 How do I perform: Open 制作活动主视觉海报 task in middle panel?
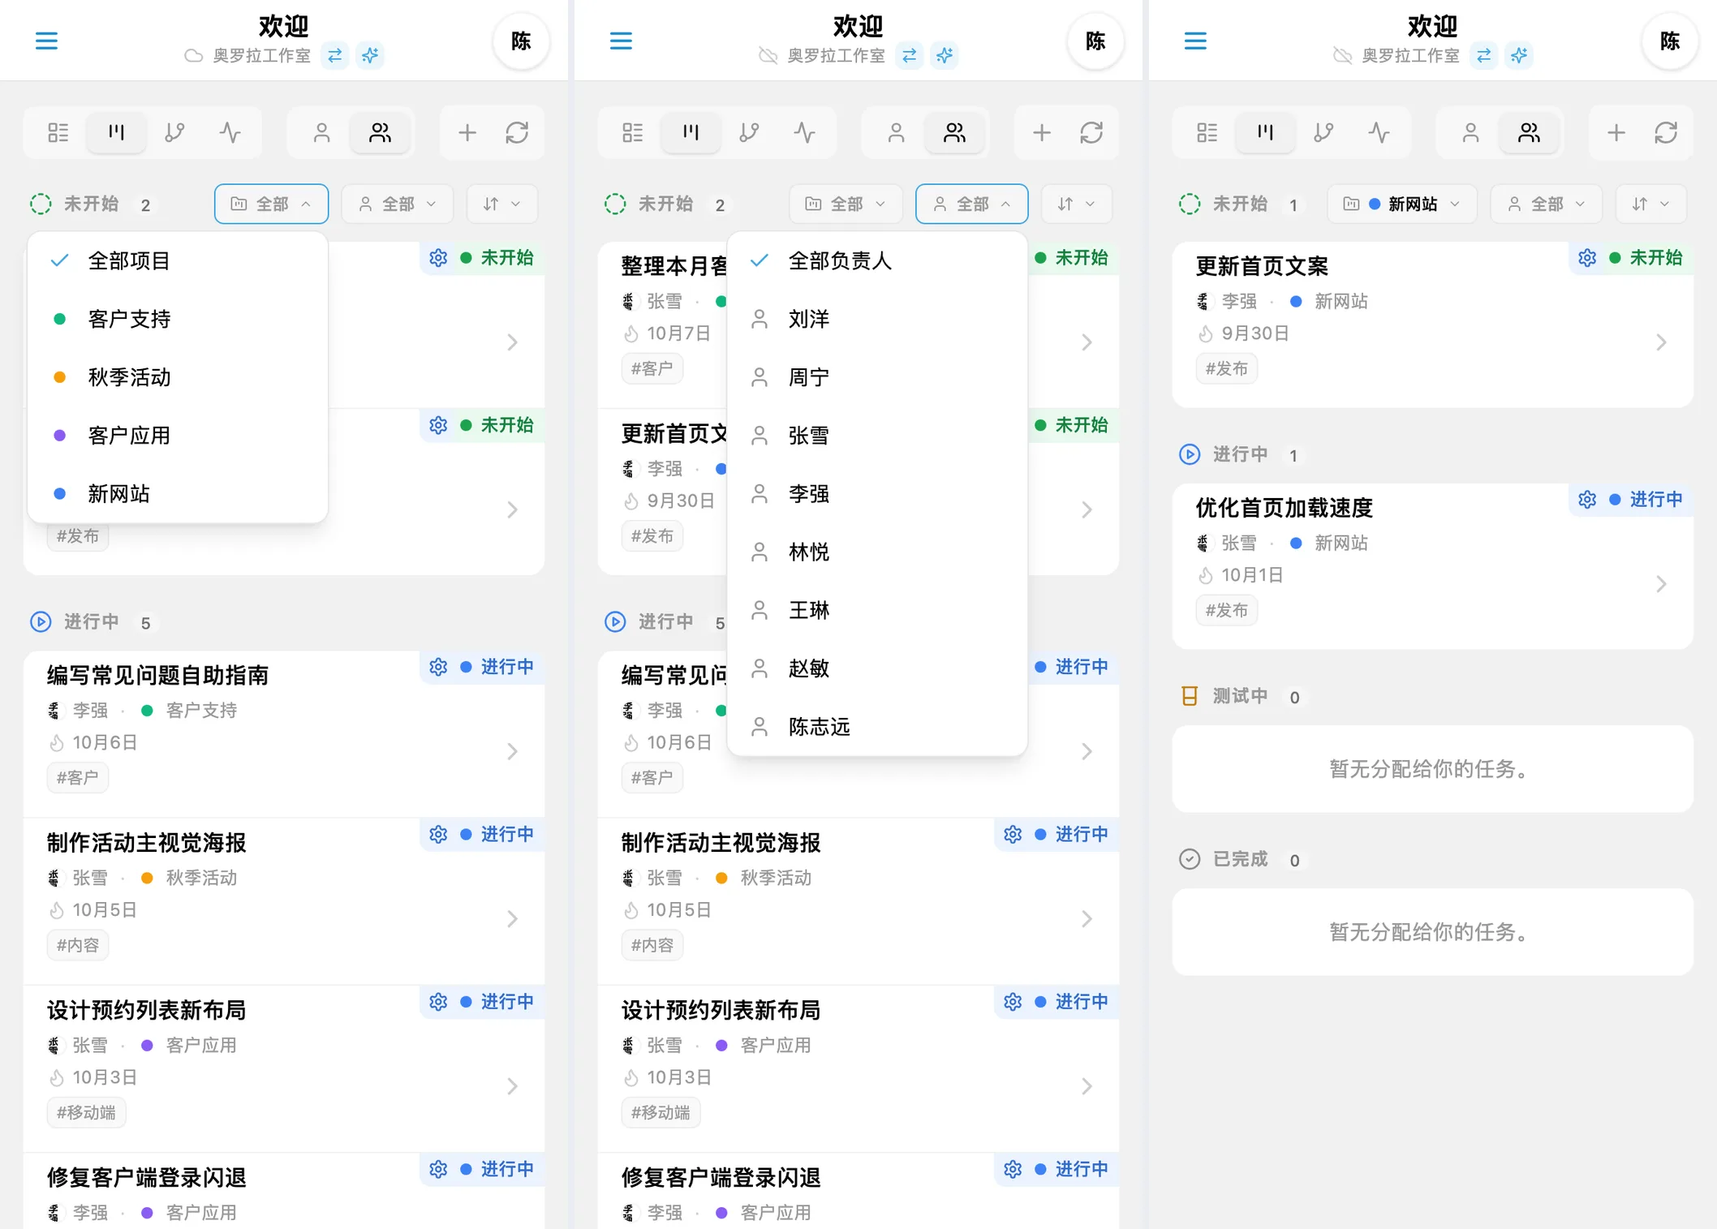858,900
